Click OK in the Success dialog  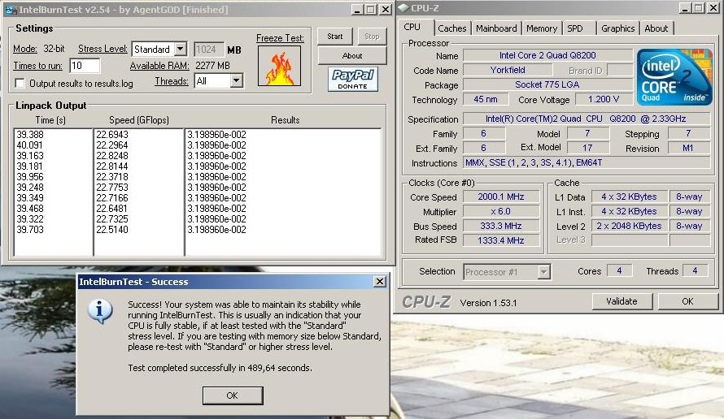(233, 395)
